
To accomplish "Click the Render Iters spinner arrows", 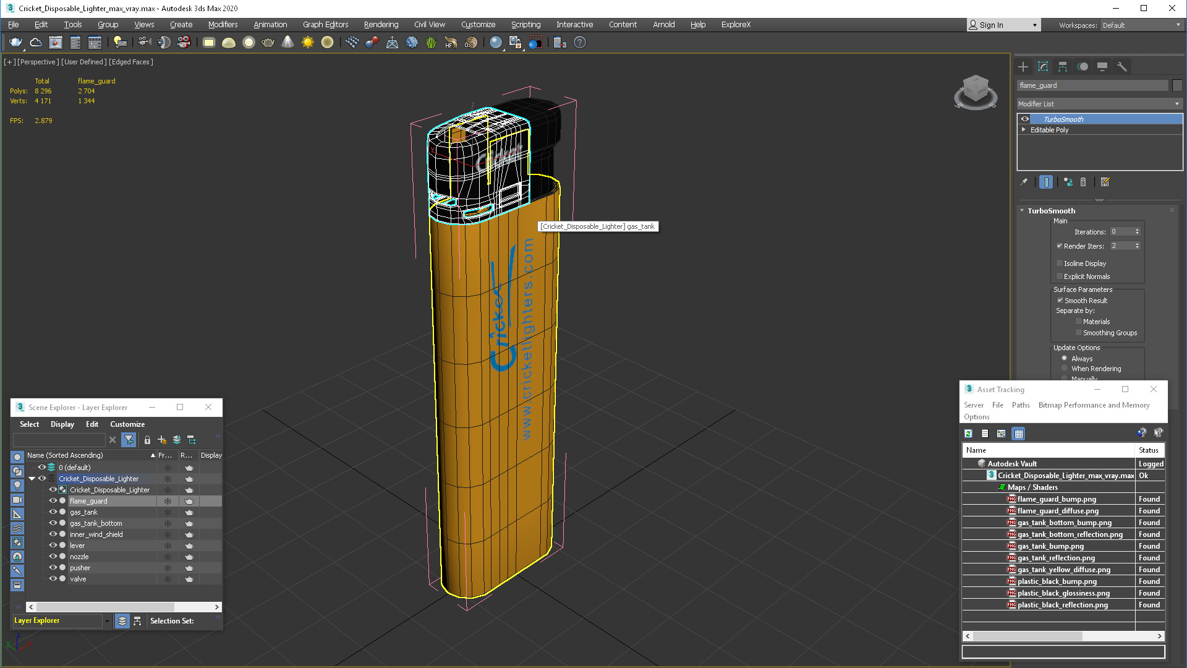I will pyautogui.click(x=1137, y=246).
